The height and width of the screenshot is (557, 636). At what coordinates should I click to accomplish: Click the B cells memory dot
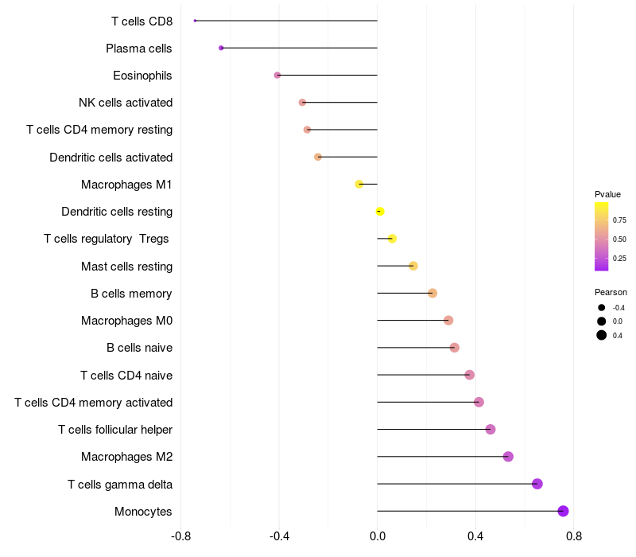[432, 293]
